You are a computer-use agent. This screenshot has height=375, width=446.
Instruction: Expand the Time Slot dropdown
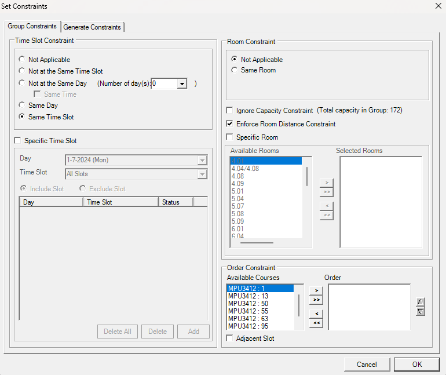[202, 174]
